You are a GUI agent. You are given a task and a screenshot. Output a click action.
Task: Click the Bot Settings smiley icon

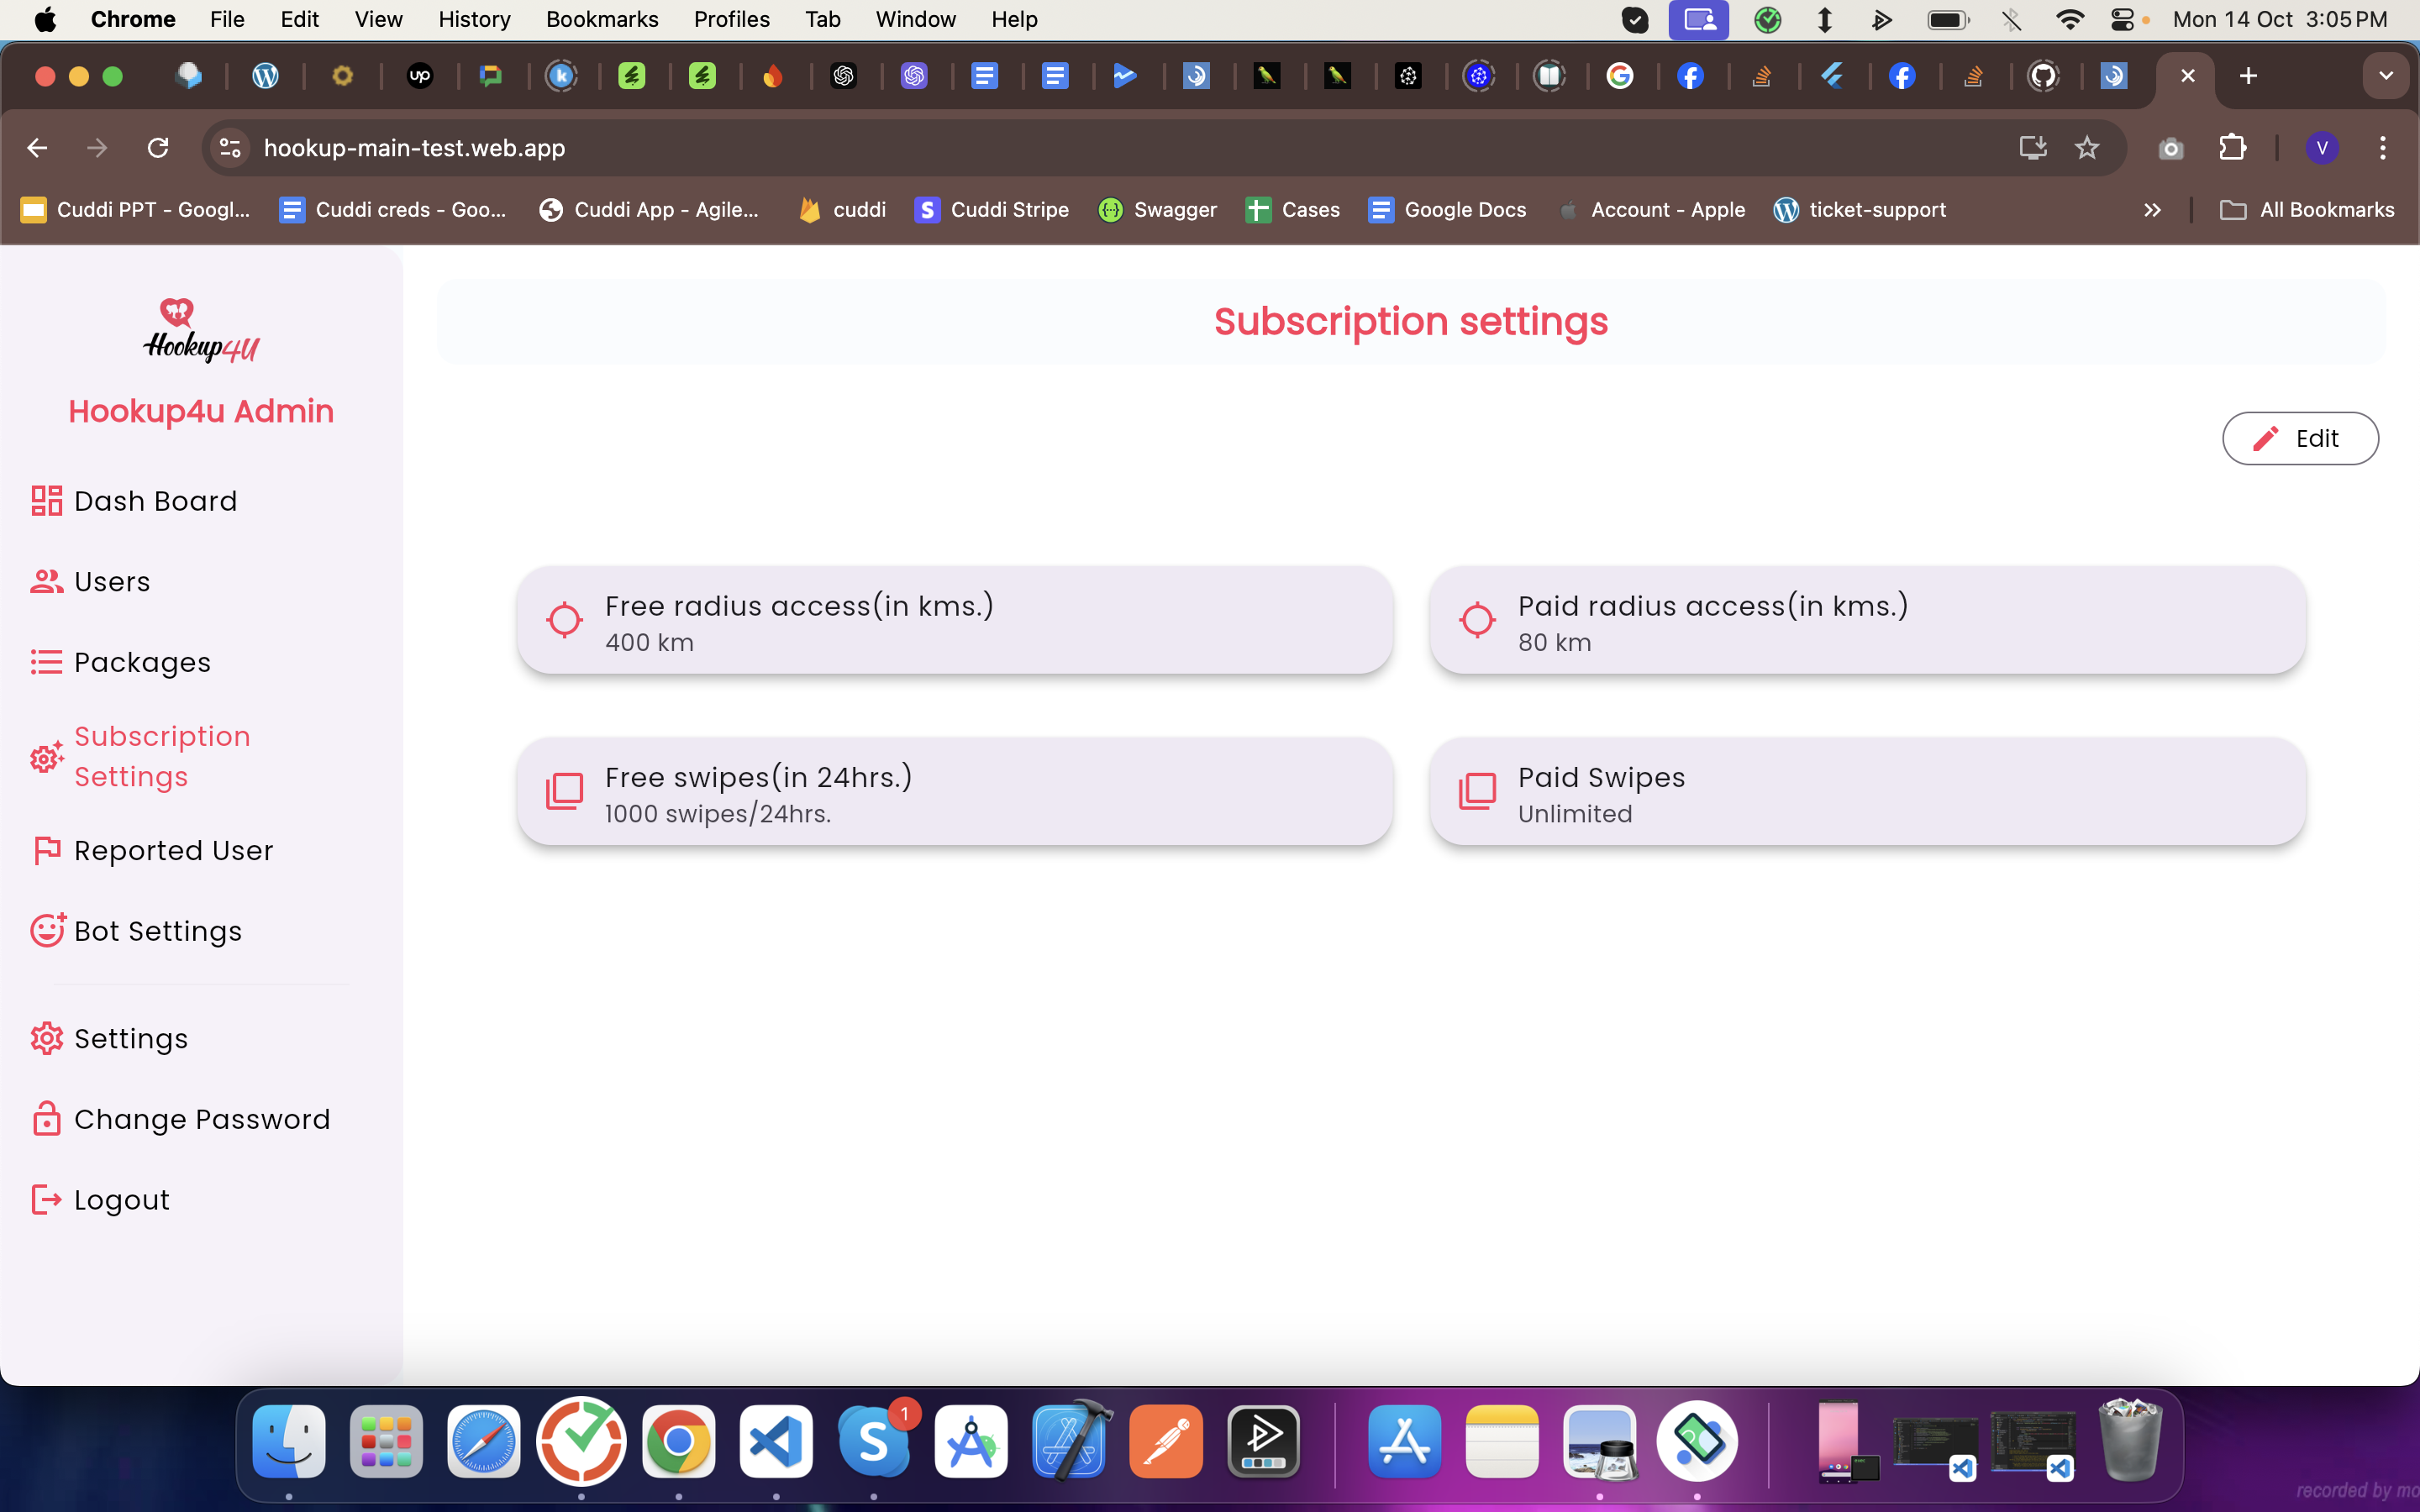[x=47, y=930]
